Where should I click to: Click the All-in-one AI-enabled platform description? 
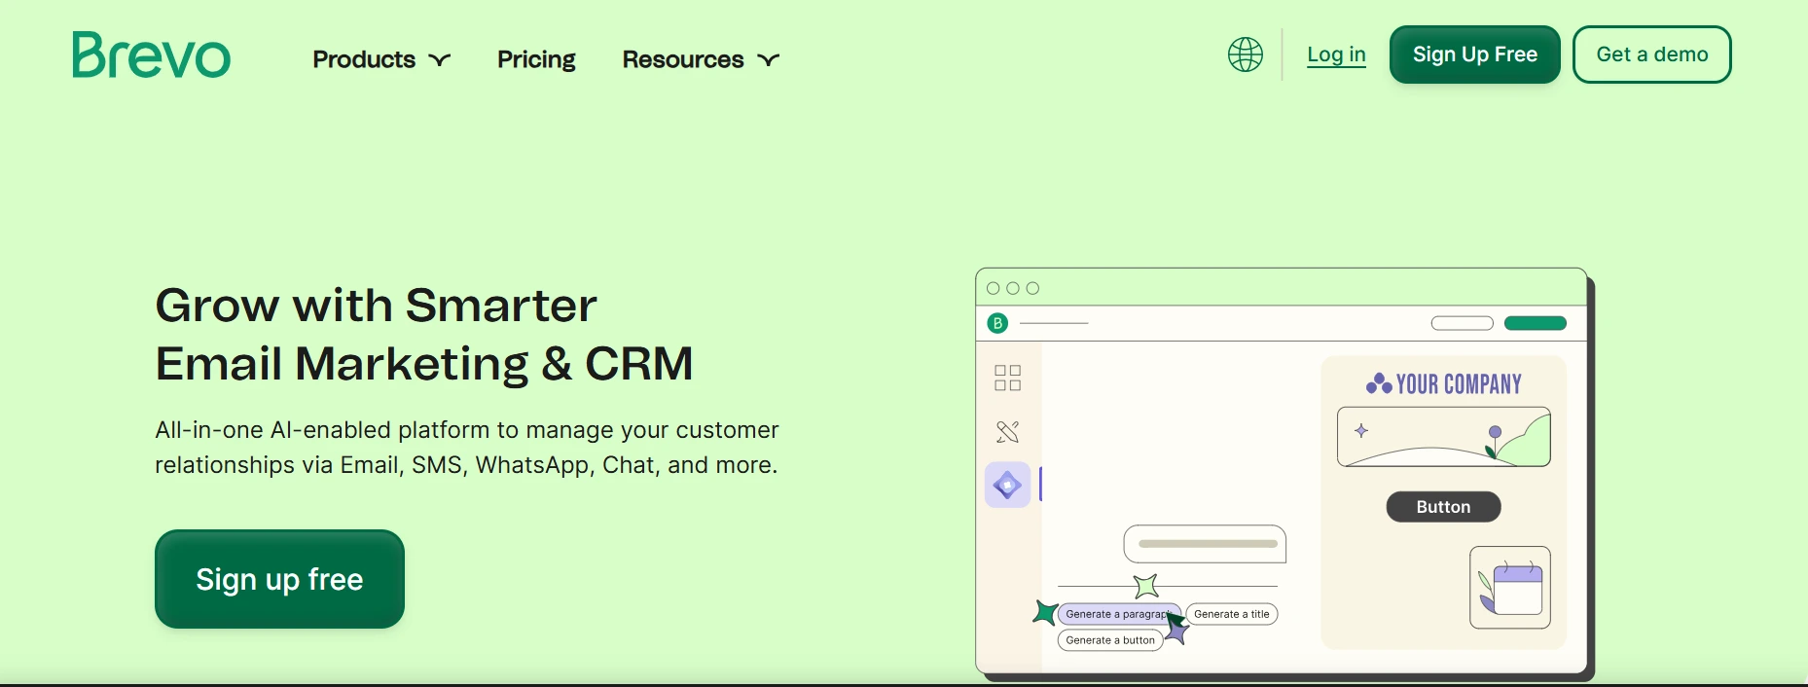tap(467, 448)
